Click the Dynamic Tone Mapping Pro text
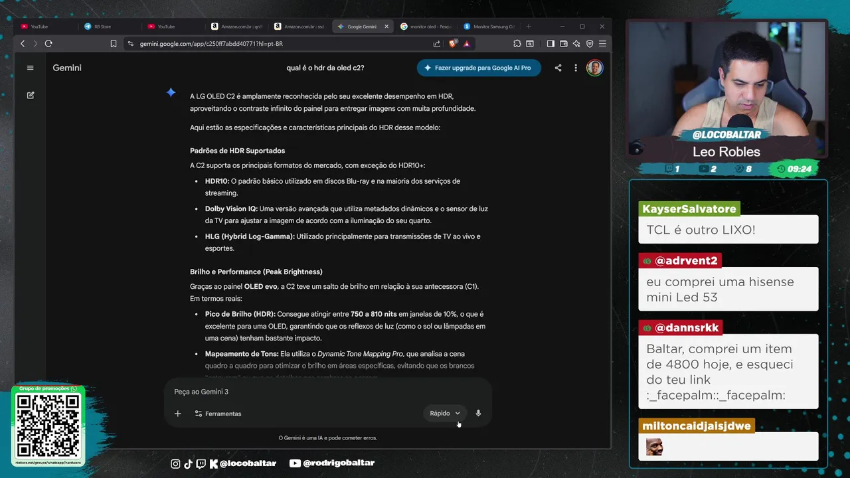Image resolution: width=850 pixels, height=478 pixels. [360, 354]
